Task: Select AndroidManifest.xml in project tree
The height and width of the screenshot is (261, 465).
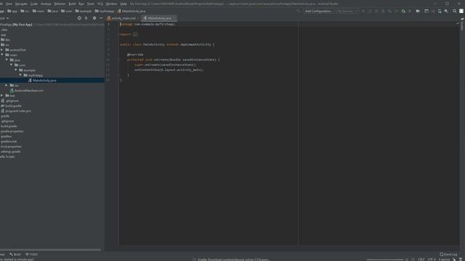Action: pyautogui.click(x=26, y=91)
